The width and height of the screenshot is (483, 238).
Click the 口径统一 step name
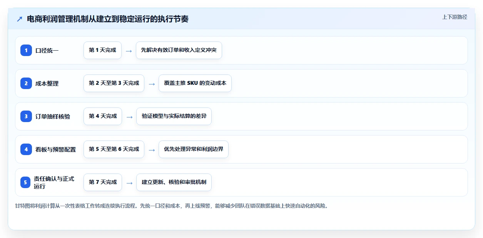47,50
